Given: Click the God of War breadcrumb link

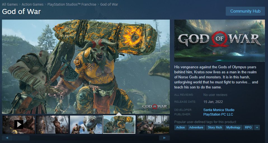Looking at the screenshot, I should tap(109, 4).
